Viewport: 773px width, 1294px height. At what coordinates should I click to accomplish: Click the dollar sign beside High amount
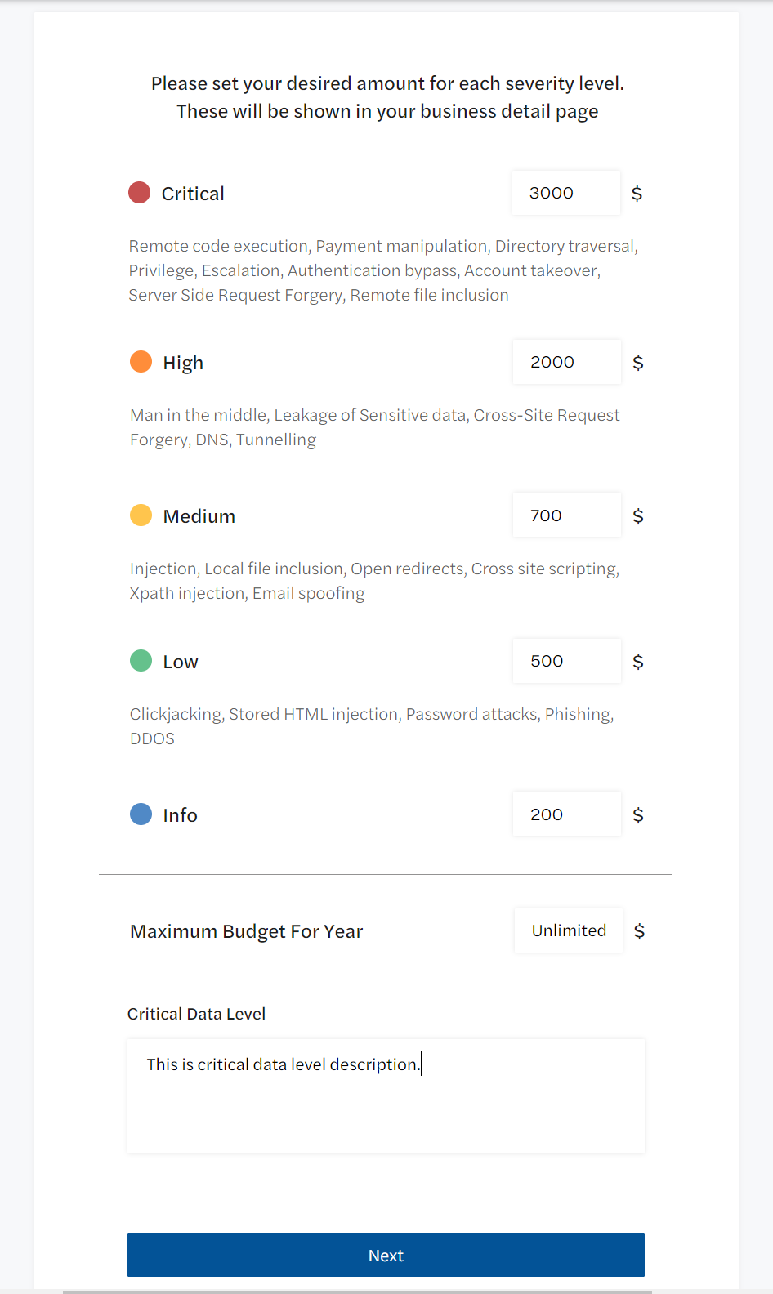pyautogui.click(x=638, y=363)
